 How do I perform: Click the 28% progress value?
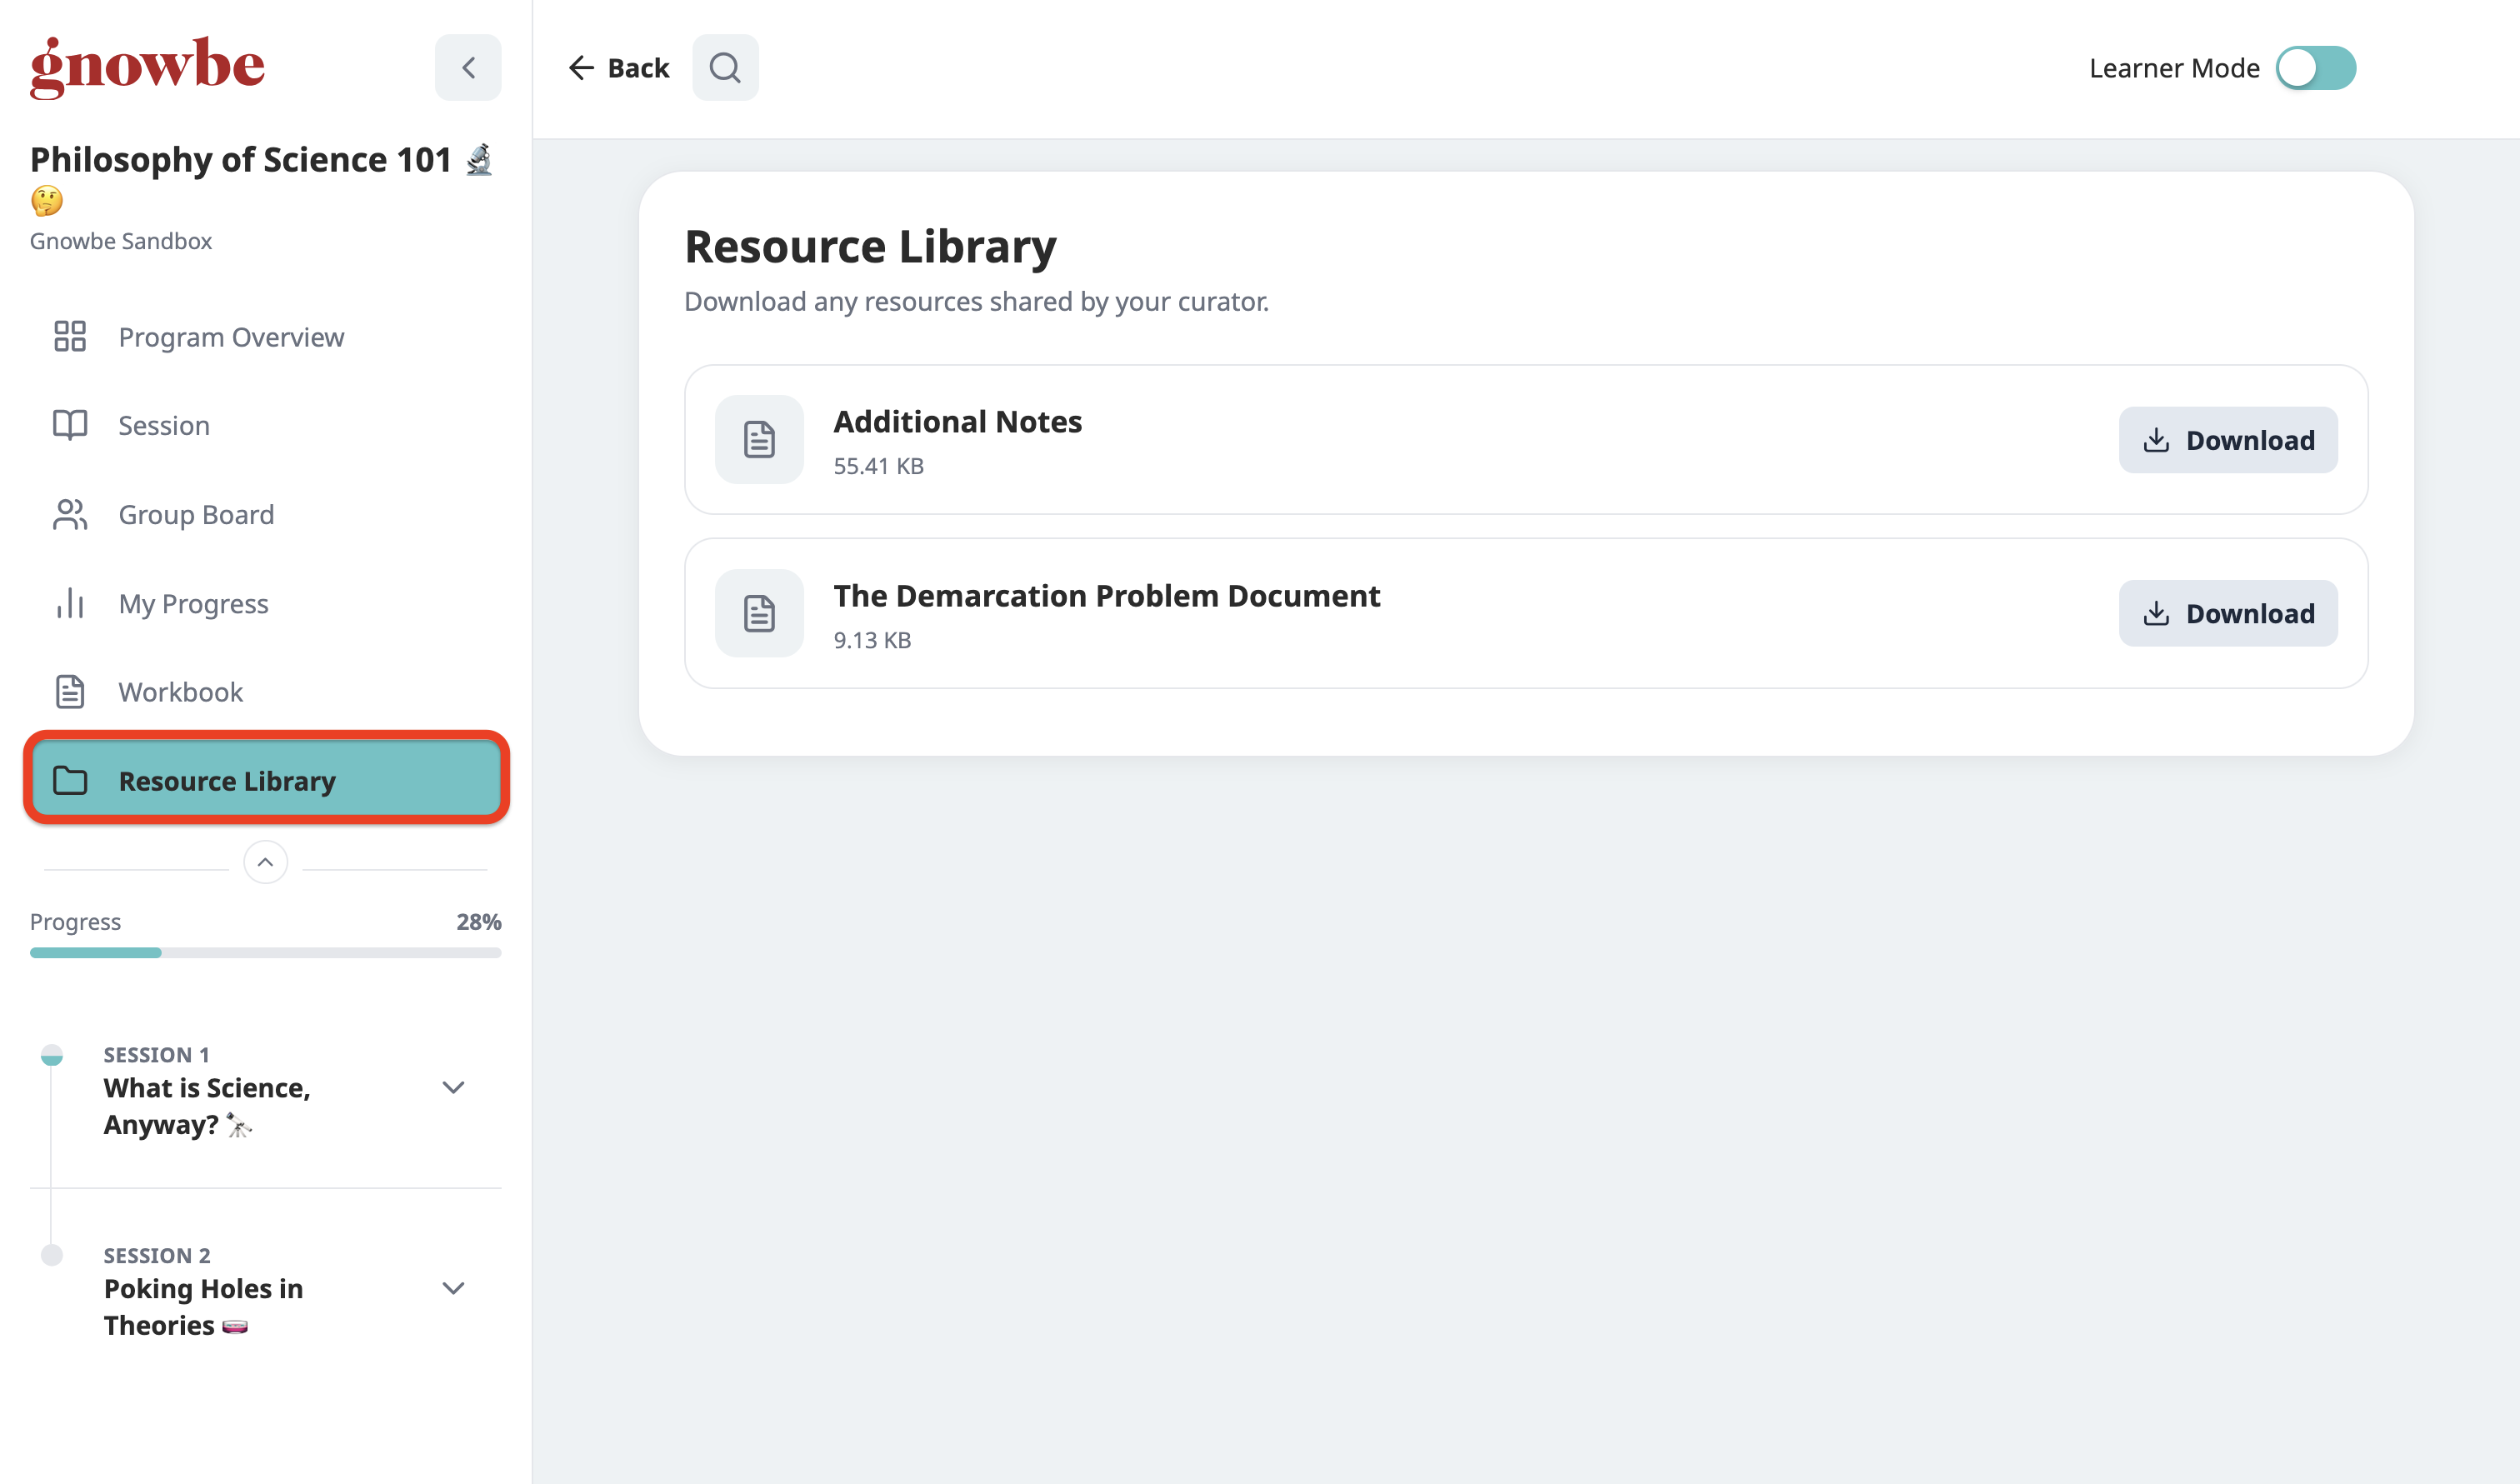(478, 922)
